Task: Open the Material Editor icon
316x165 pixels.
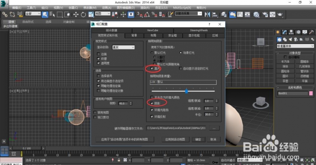Action: (256, 14)
